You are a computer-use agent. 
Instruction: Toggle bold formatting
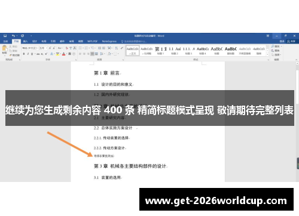24,54
